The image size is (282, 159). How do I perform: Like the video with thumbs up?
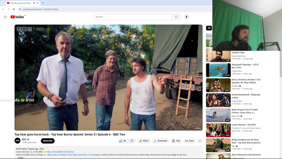[x=123, y=141]
